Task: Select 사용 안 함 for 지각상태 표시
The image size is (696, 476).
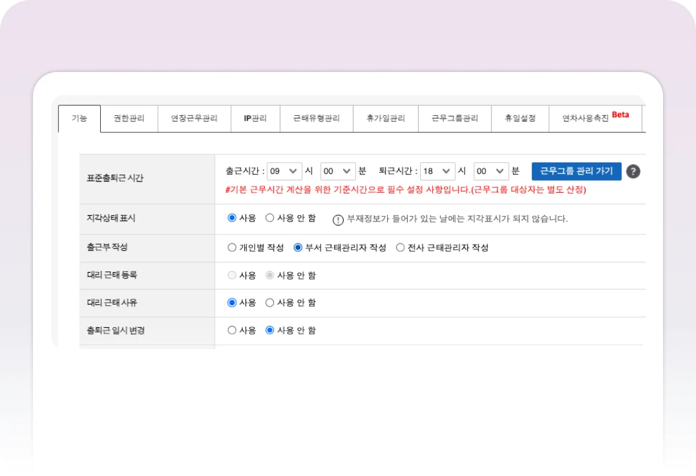Action: pos(270,218)
